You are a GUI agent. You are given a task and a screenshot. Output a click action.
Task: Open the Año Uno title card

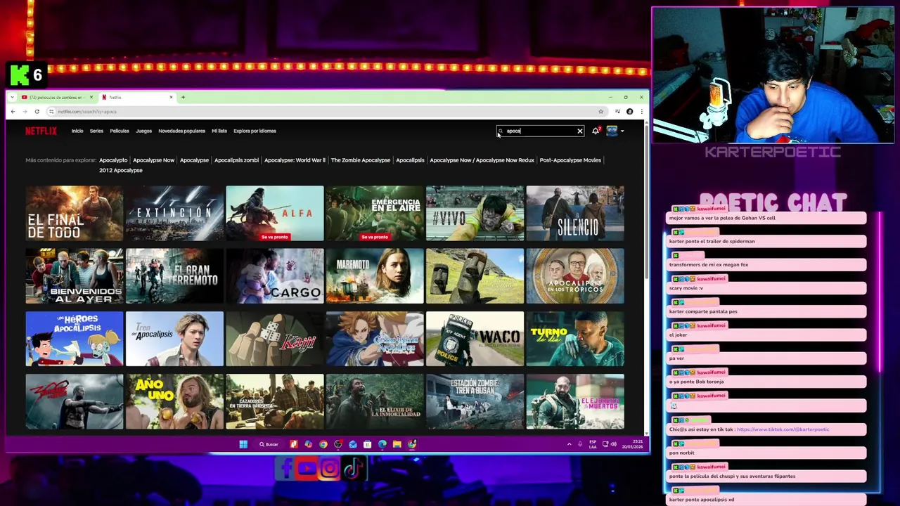coord(174,401)
